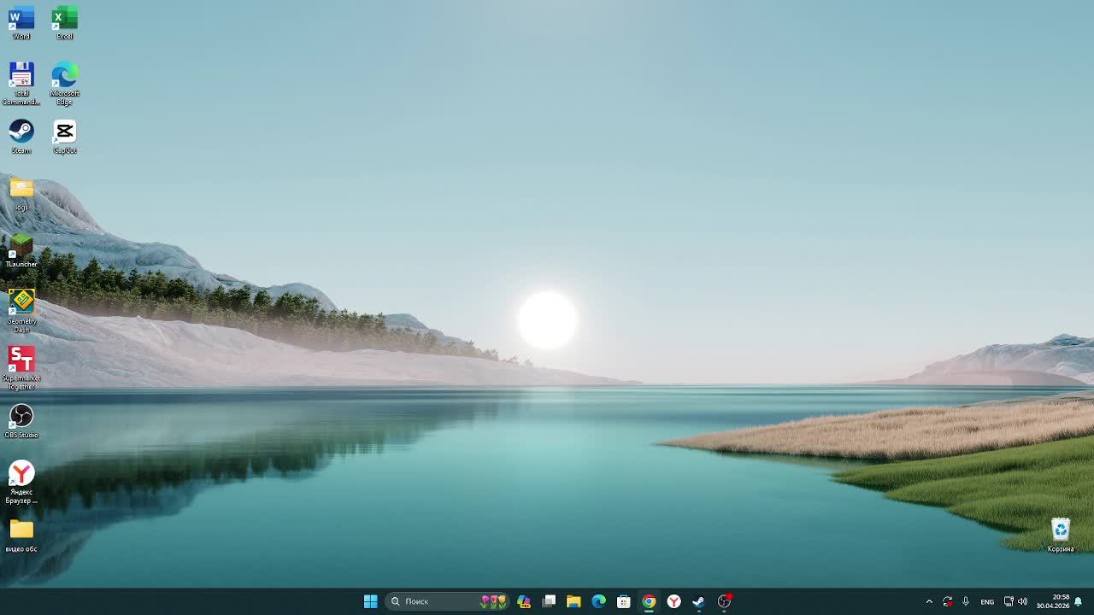
Task: Select the OBS Studio desktop shortcut
Action: [x=21, y=421]
